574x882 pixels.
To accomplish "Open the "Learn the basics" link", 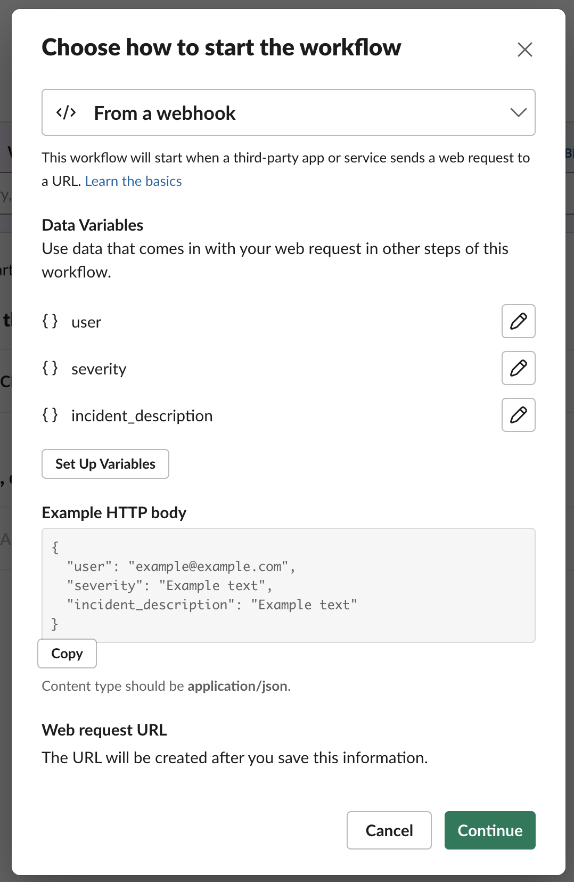I will [133, 182].
